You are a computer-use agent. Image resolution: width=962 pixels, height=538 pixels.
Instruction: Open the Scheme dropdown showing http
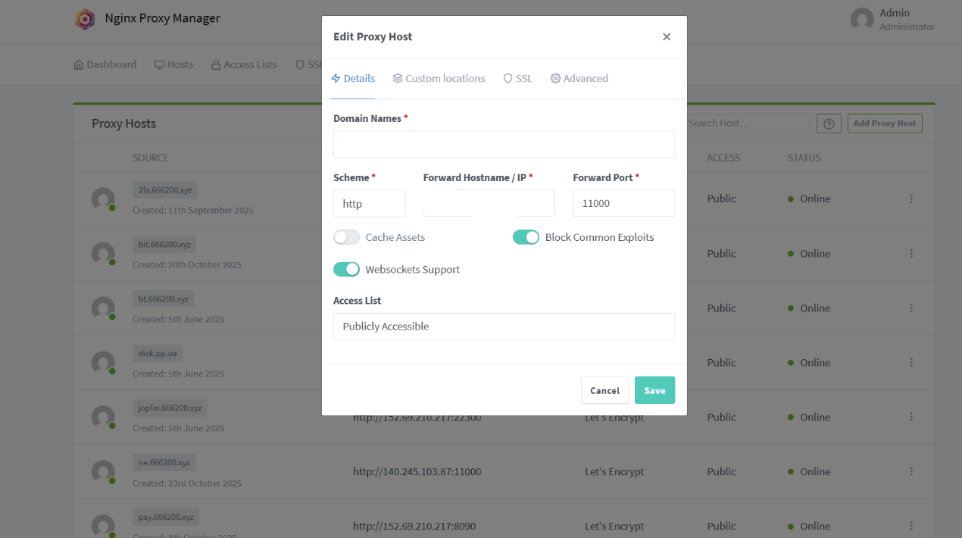369,203
